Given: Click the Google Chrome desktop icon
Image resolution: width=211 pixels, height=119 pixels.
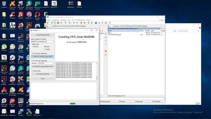Looking at the screenshot, I should coord(21,48).
